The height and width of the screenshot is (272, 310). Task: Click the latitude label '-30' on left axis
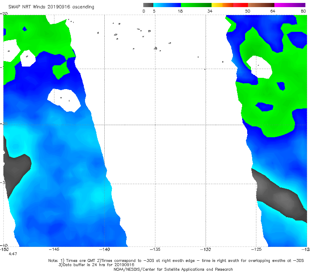pyautogui.click(x=4, y=124)
